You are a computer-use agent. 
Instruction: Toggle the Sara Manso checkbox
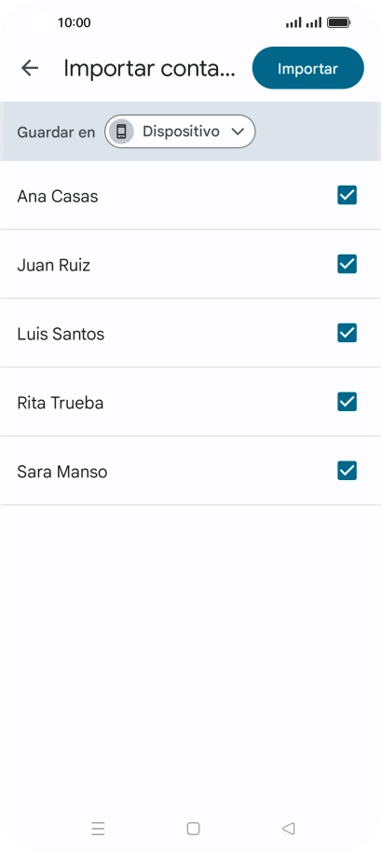coord(347,471)
